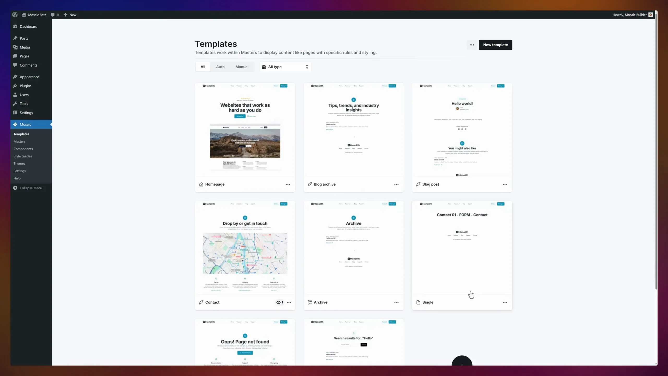
Task: Click the New template button
Action: pyautogui.click(x=496, y=45)
